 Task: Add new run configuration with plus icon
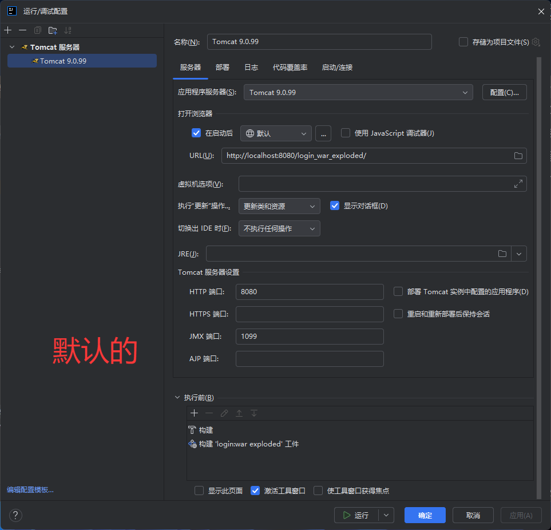(x=8, y=30)
